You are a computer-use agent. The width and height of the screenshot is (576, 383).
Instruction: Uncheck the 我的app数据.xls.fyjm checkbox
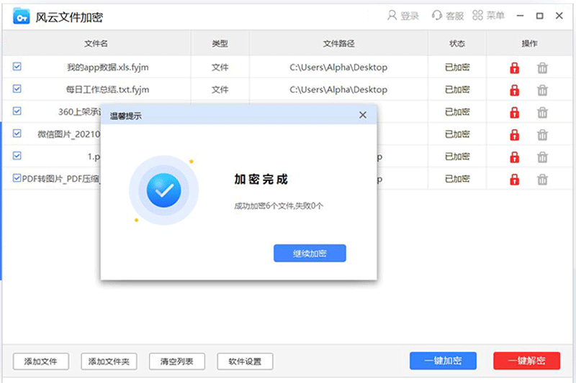[17, 67]
